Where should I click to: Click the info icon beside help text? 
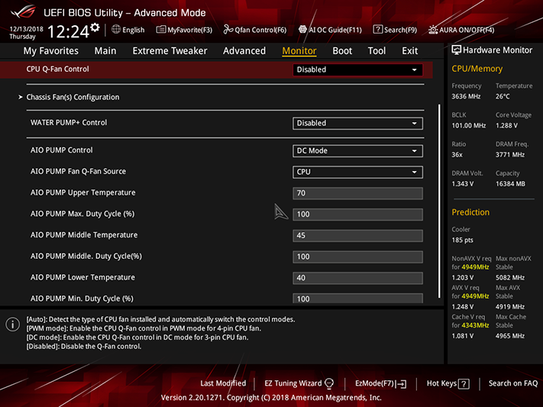coord(13,325)
